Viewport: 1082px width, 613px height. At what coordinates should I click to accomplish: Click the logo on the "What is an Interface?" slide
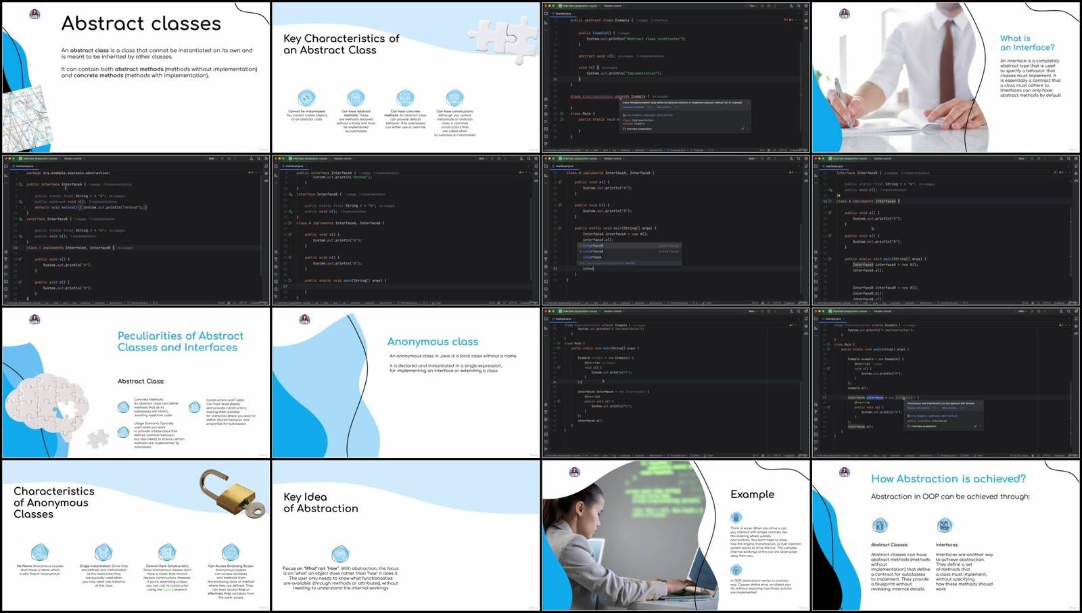point(844,14)
